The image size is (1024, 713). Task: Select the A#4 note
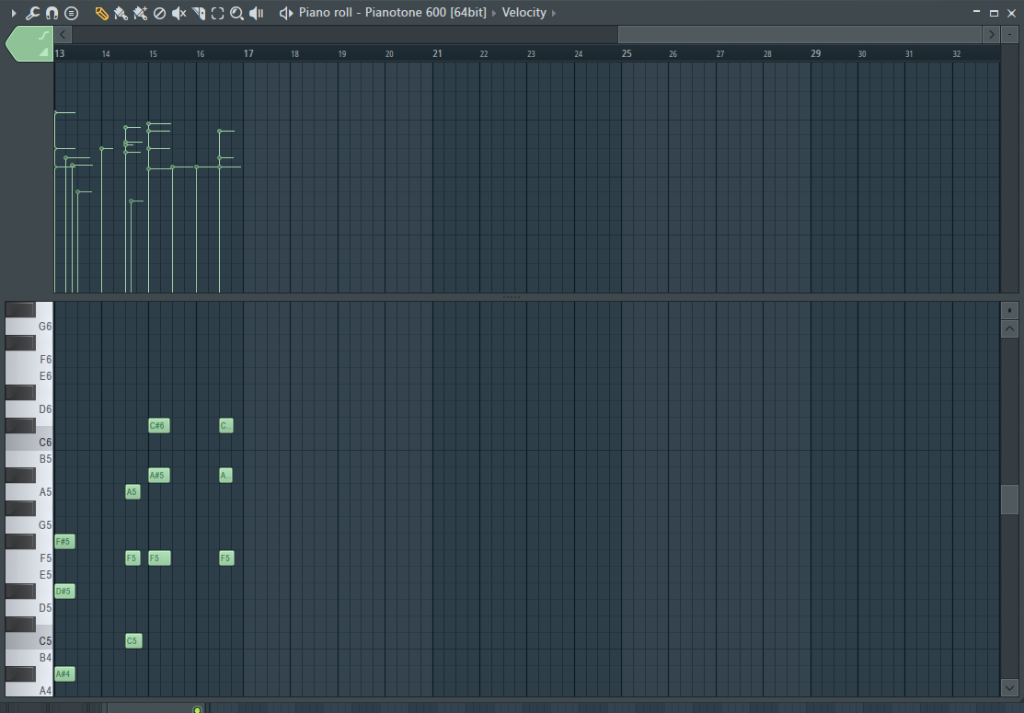tap(64, 673)
